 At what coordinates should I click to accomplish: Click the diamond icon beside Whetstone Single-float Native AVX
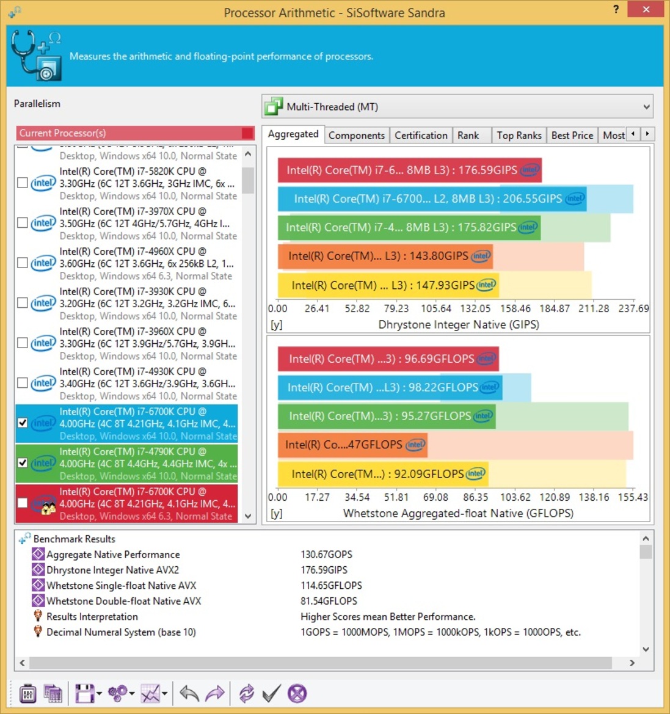[38, 585]
